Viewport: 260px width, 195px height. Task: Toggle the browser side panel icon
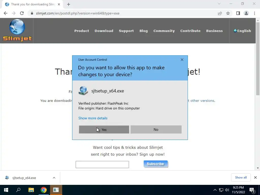(x=238, y=13)
